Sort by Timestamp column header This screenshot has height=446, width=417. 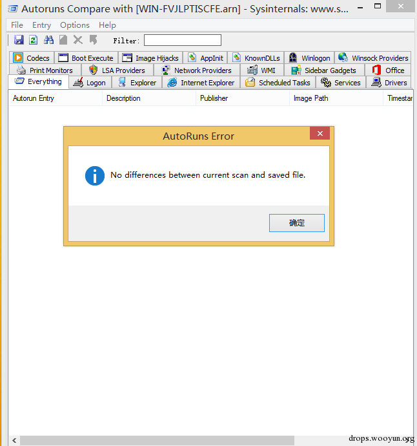(x=398, y=98)
